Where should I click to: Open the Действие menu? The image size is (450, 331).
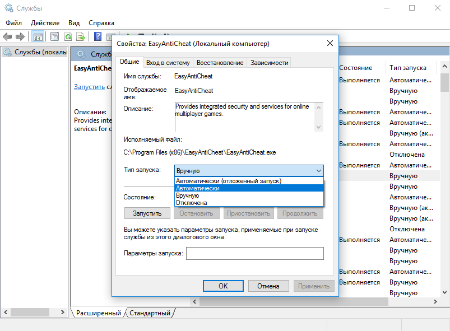(45, 23)
